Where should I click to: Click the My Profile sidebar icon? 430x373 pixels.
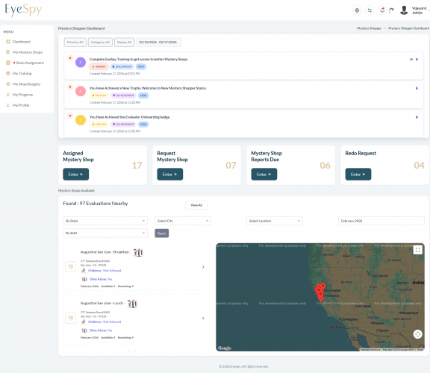pyautogui.click(x=8, y=105)
